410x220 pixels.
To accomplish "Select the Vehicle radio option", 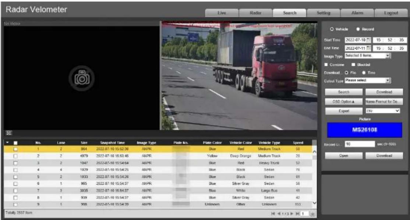I will (x=332, y=29).
